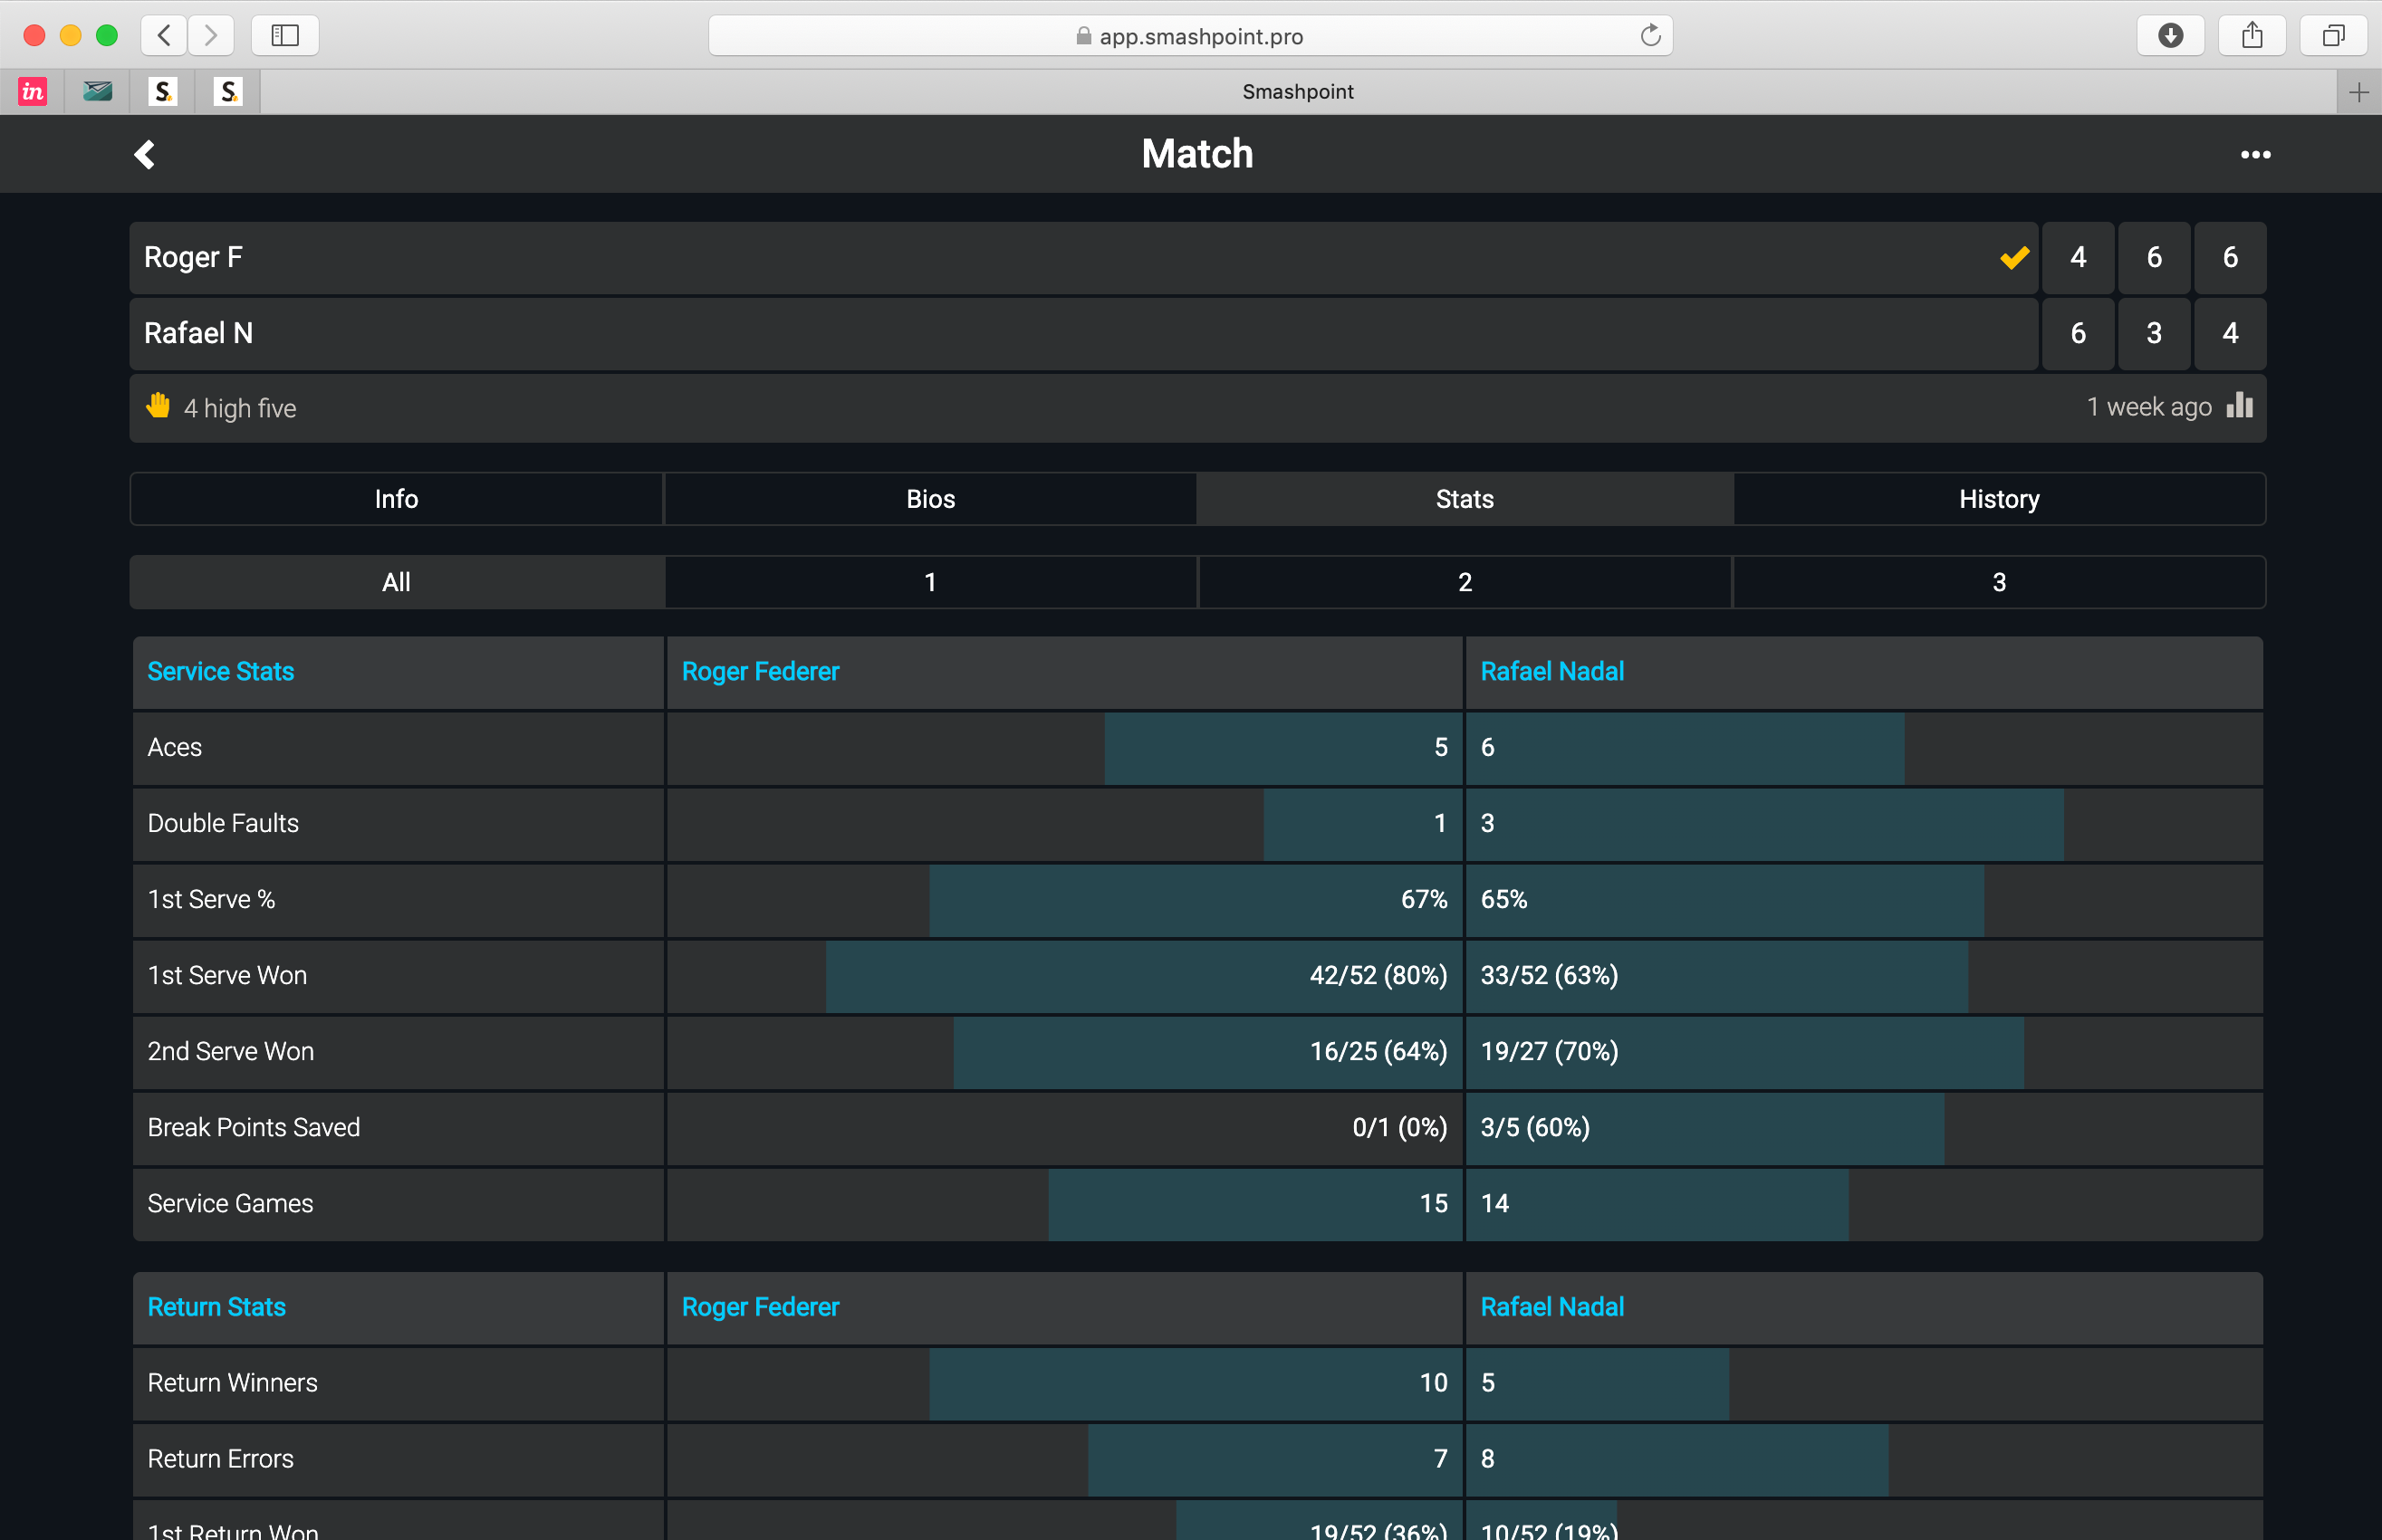Click Roger Federer in Return Stats header
The height and width of the screenshot is (1540, 2382).
(x=760, y=1307)
